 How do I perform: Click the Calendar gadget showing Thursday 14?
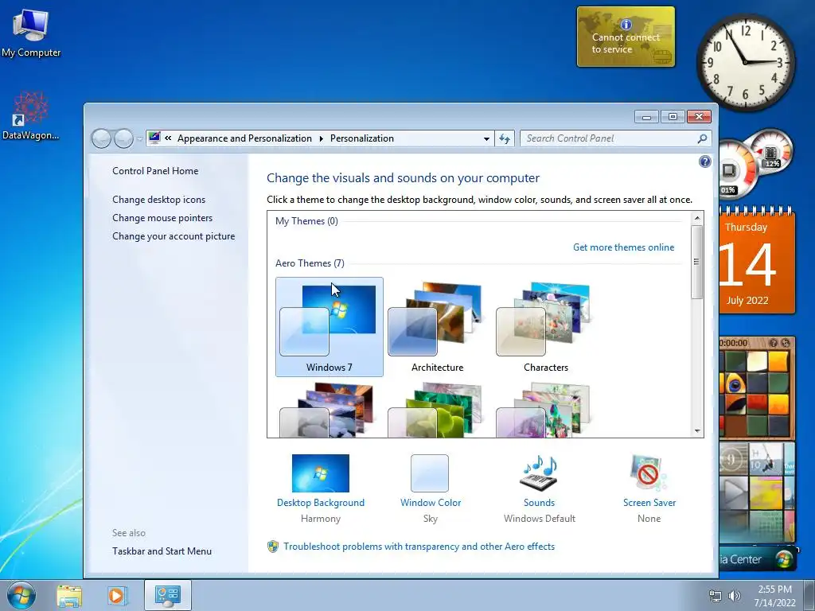(758, 261)
